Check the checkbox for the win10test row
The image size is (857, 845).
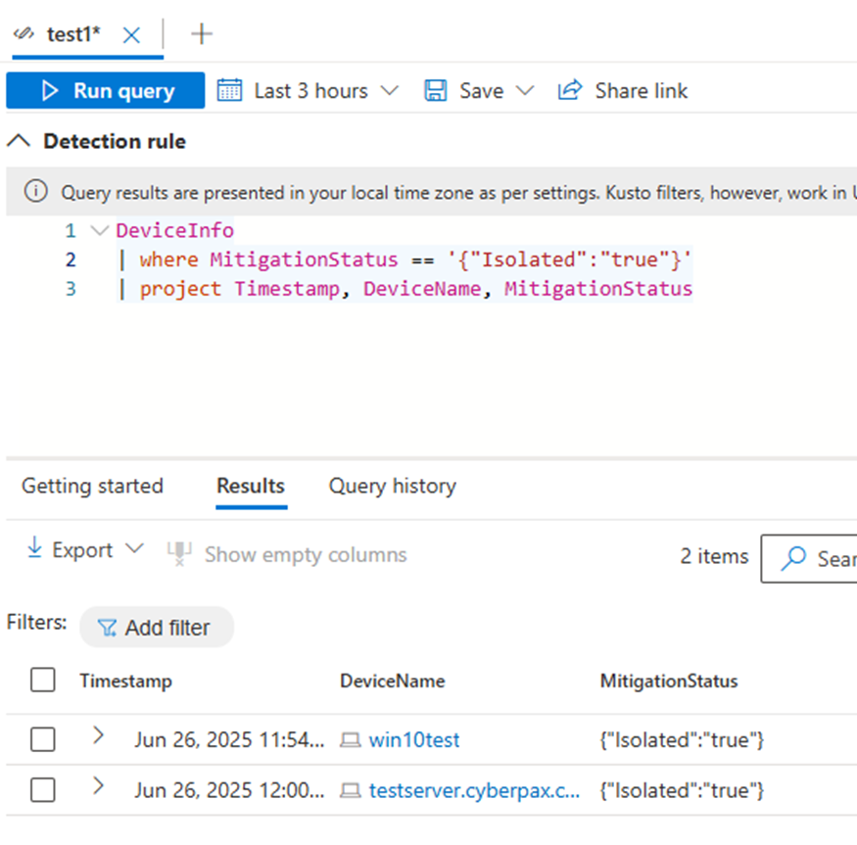coord(42,740)
